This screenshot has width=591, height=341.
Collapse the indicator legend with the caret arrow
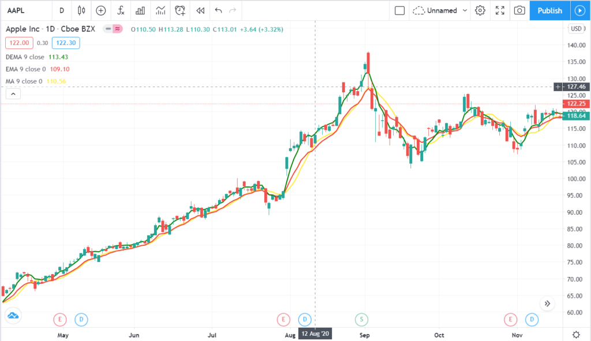click(13, 93)
